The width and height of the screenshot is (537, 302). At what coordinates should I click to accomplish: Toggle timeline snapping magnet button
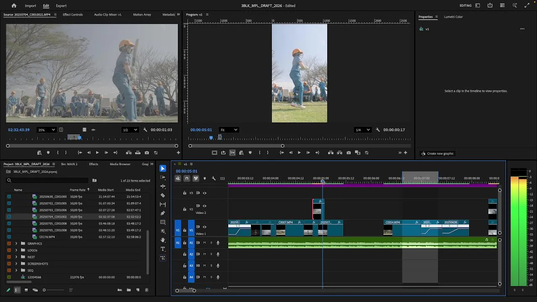[187, 179]
